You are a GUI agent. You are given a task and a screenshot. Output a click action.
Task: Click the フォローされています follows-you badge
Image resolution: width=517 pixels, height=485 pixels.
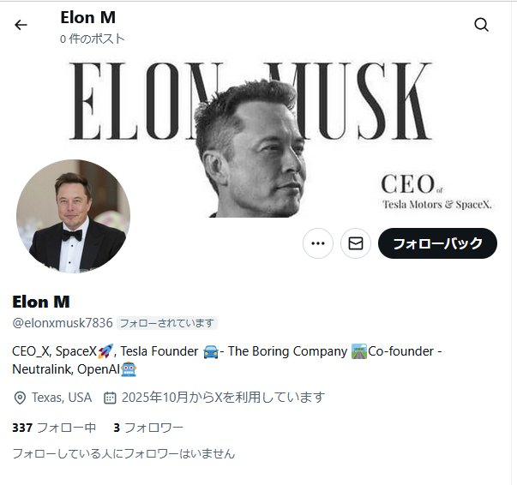tap(167, 323)
